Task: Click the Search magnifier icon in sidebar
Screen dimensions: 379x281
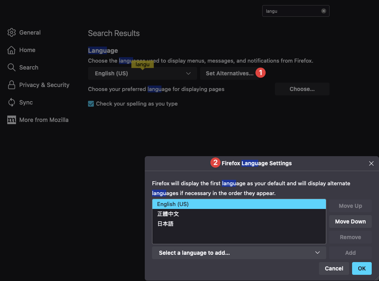Action: tap(12, 67)
